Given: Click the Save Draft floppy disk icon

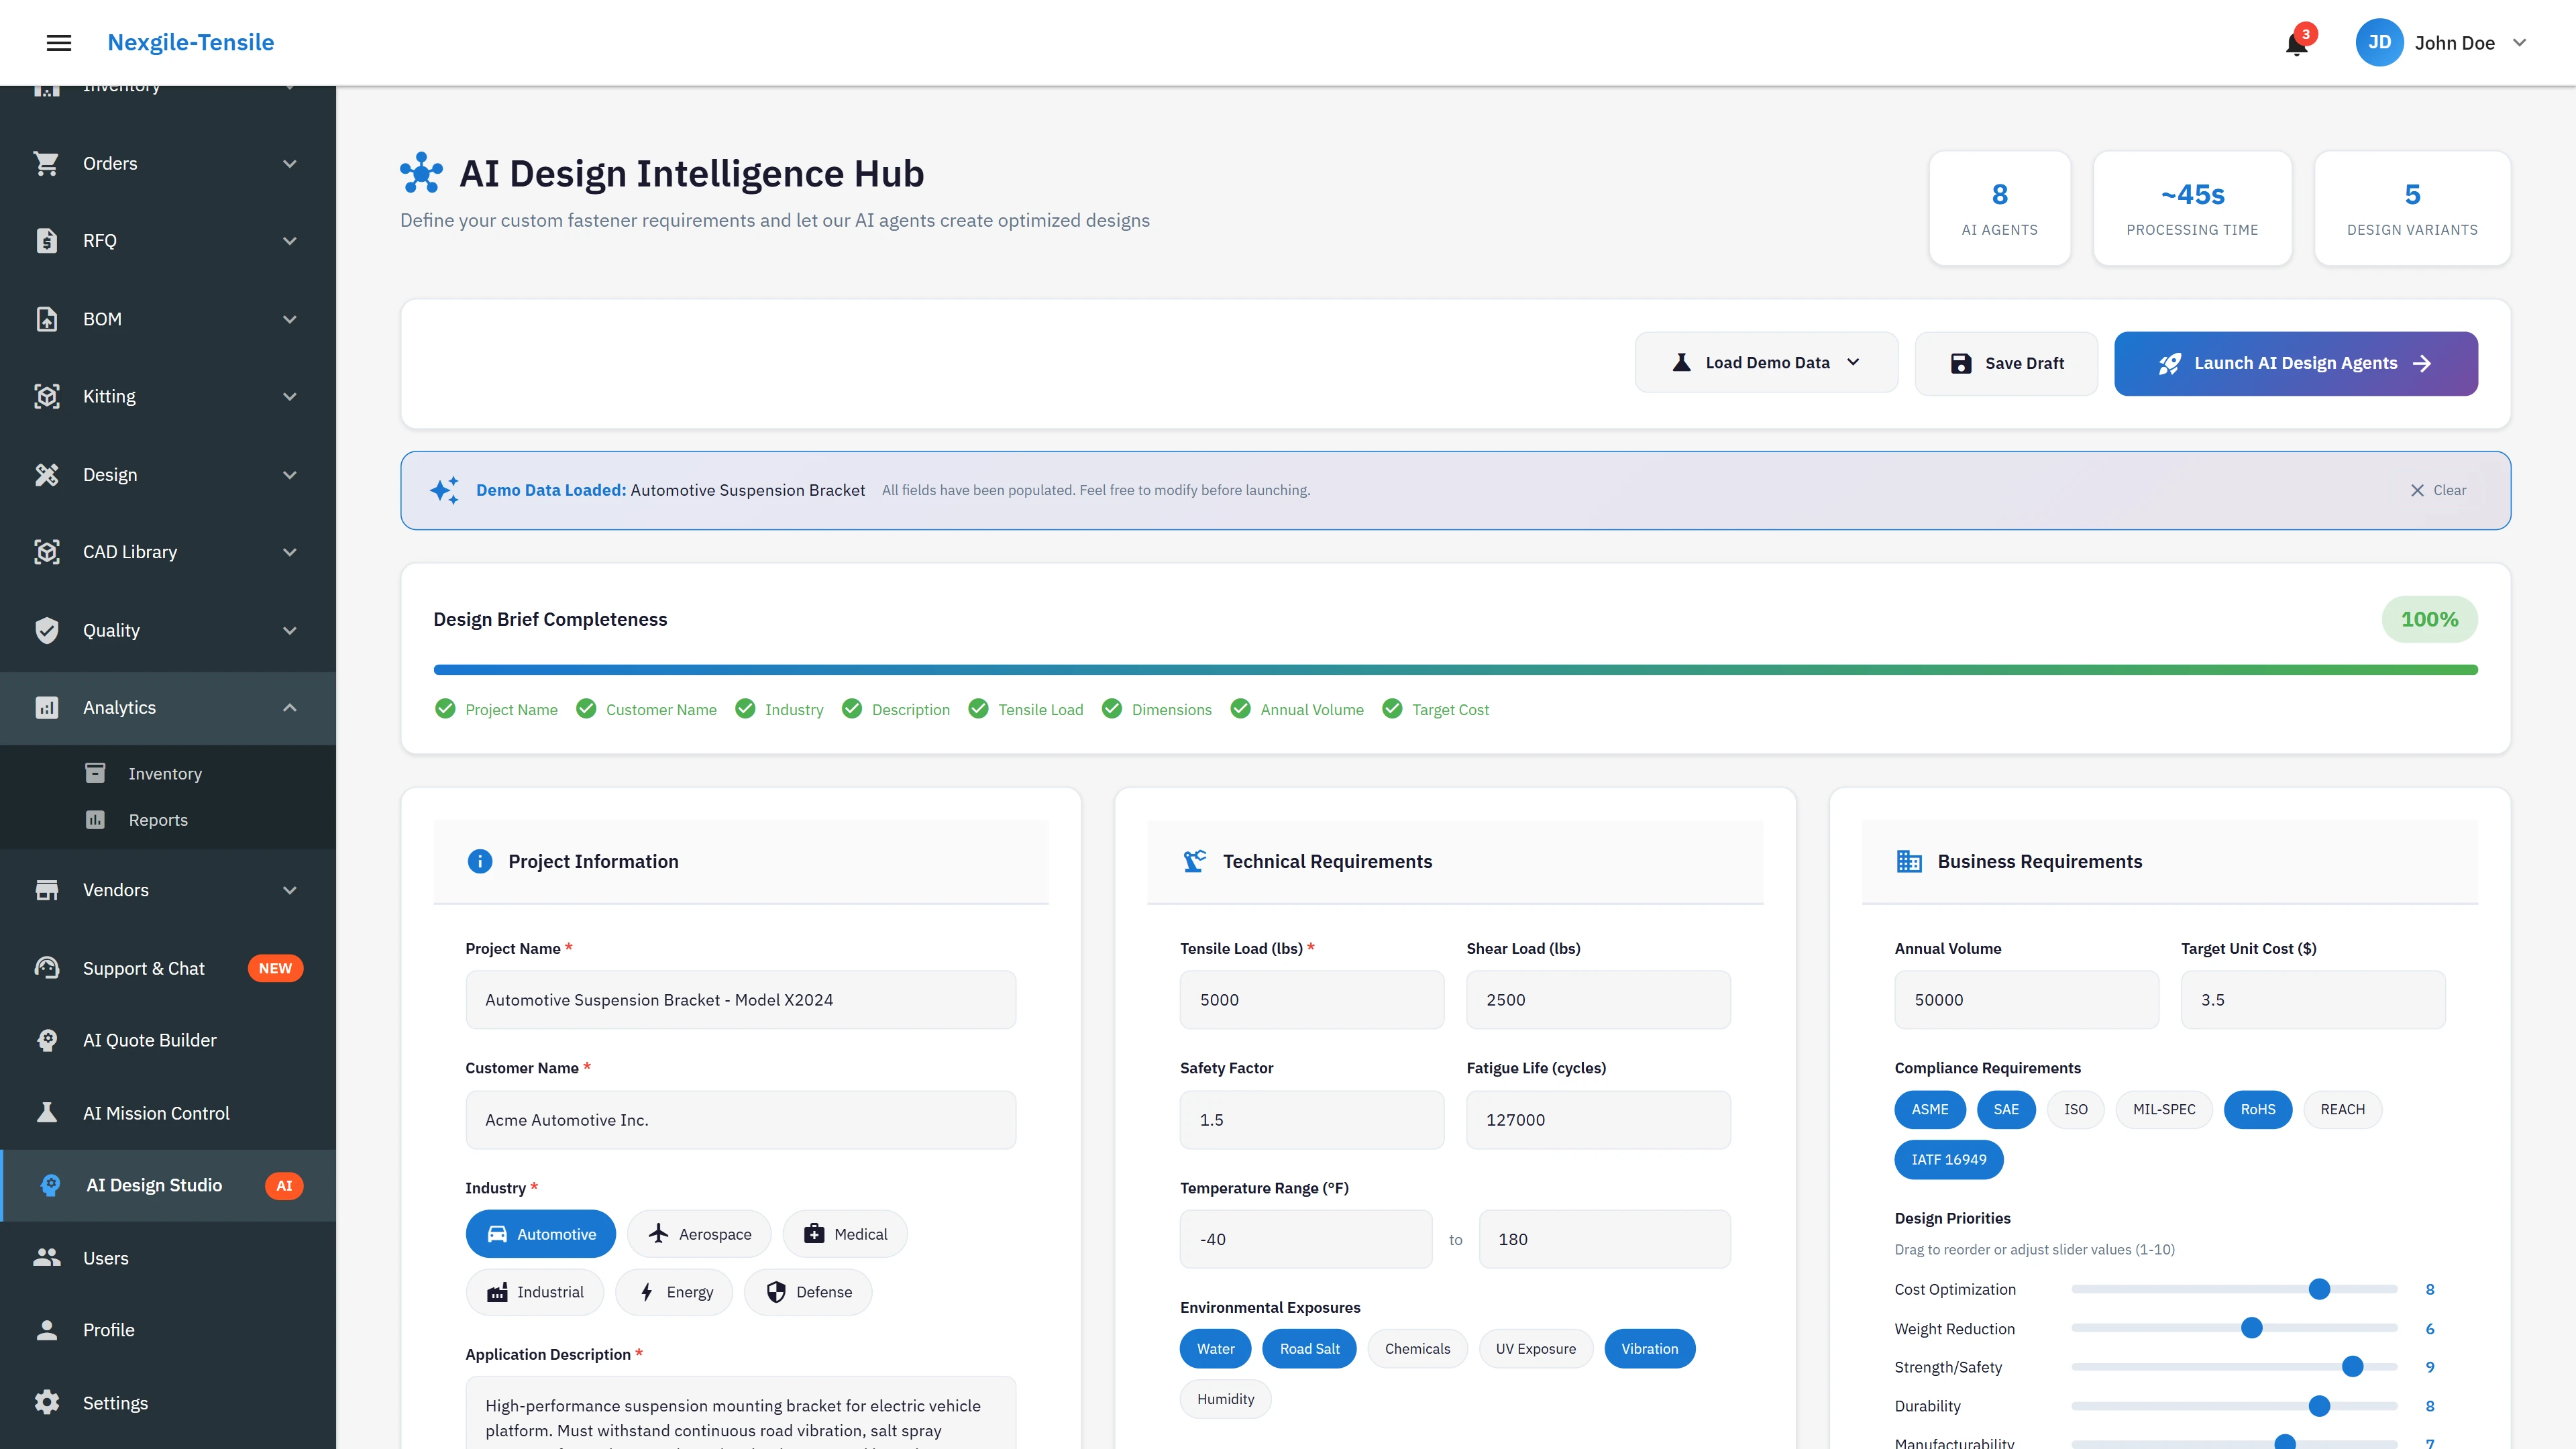Looking at the screenshot, I should (x=1961, y=363).
